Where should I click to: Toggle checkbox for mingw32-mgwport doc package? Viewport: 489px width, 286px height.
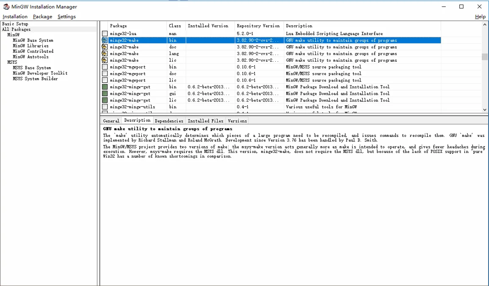coord(105,74)
